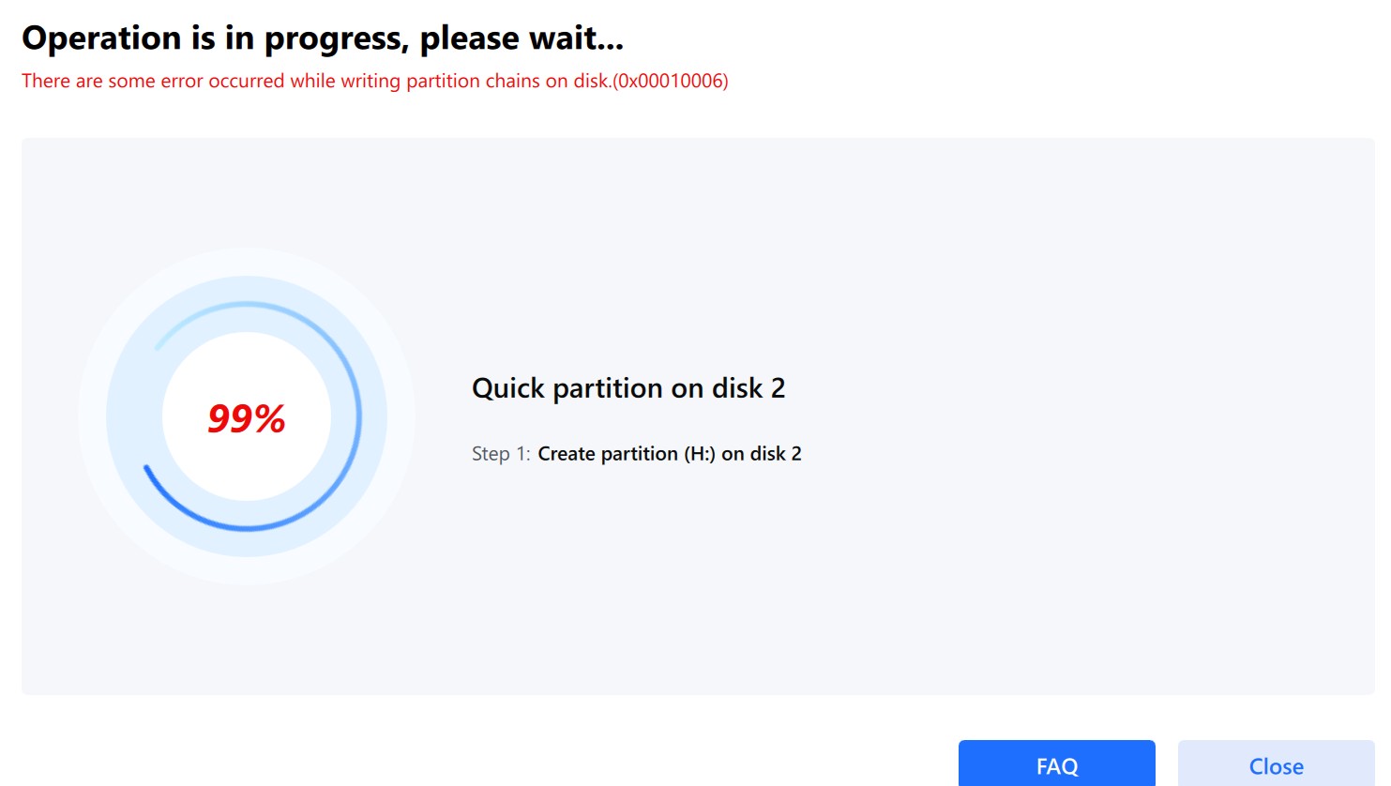Click the 'Step 1:' label
The height and width of the screenshot is (786, 1391).
pos(500,454)
